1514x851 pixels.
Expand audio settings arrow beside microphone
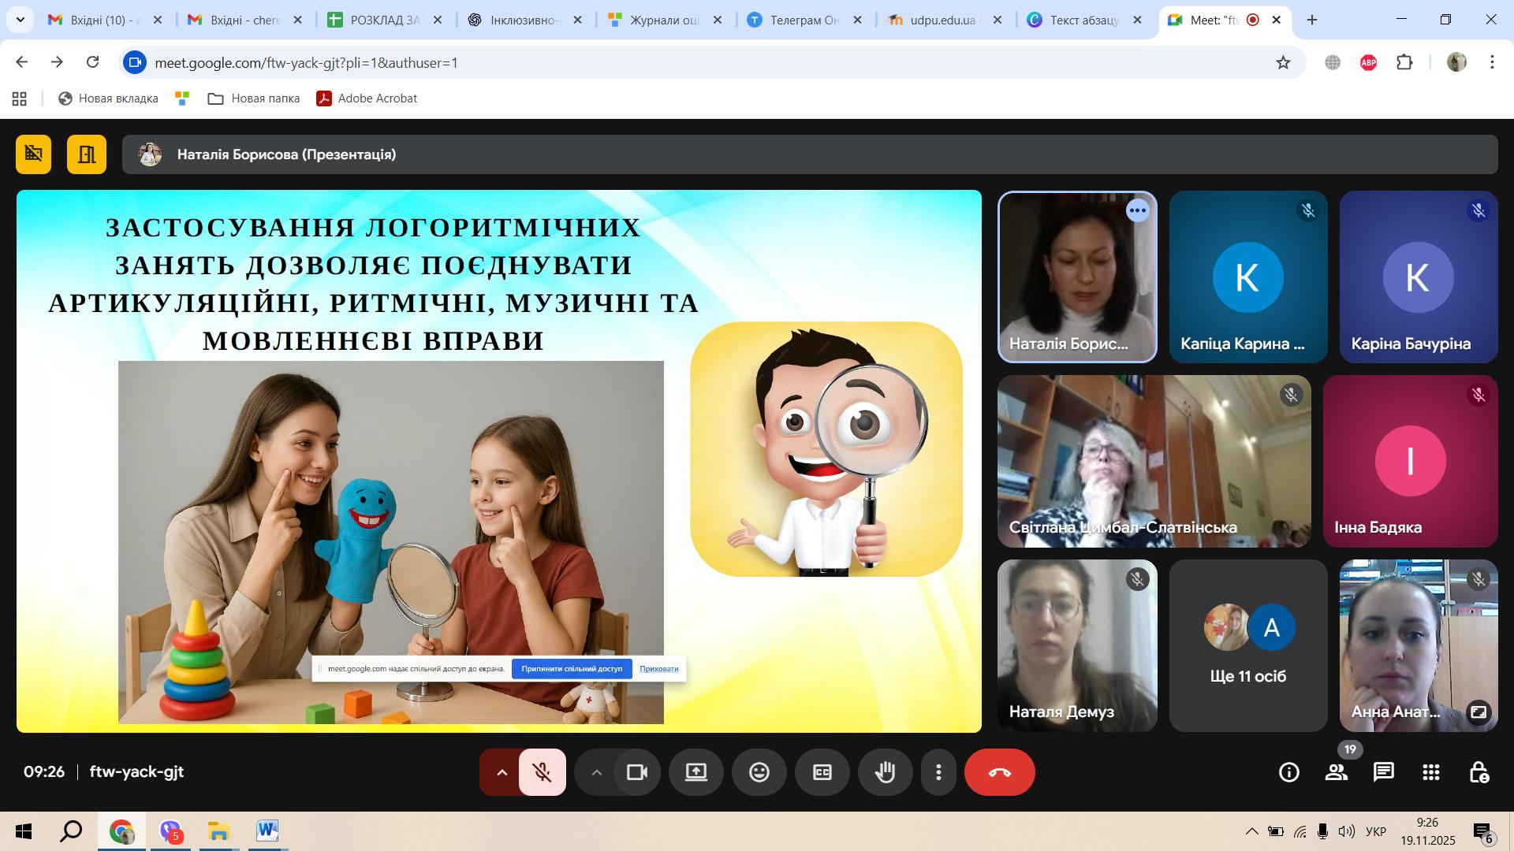(502, 772)
